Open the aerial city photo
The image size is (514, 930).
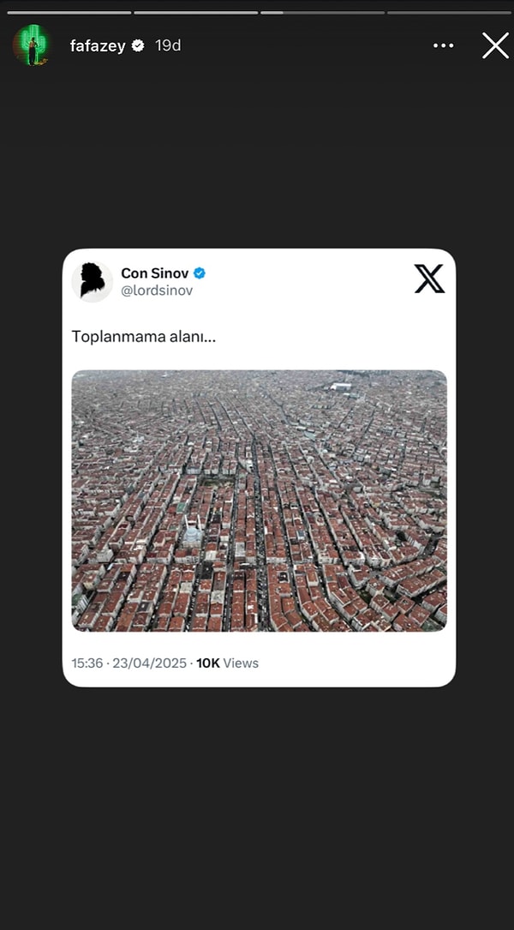pyautogui.click(x=259, y=501)
